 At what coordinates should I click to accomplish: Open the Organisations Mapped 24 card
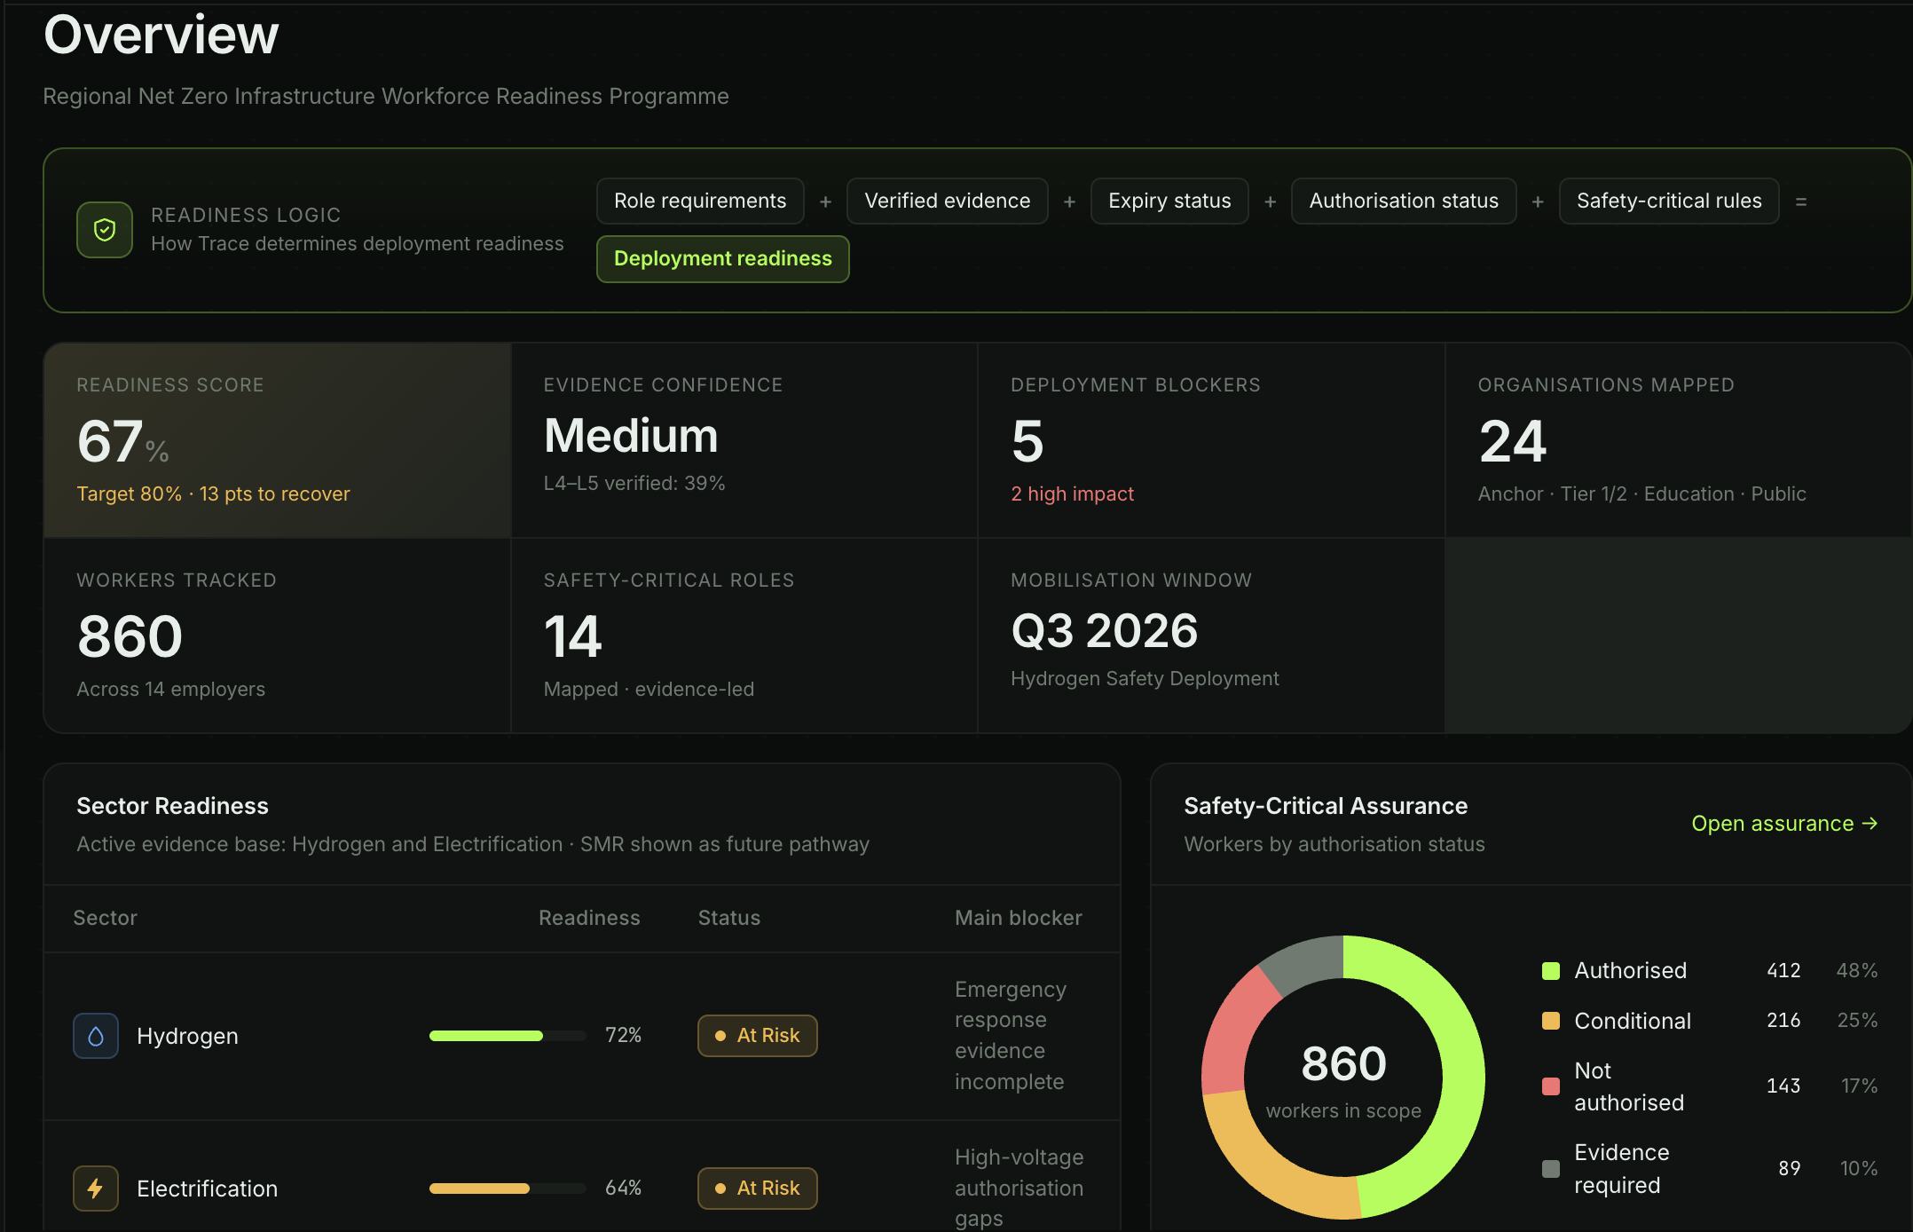click(x=1678, y=440)
